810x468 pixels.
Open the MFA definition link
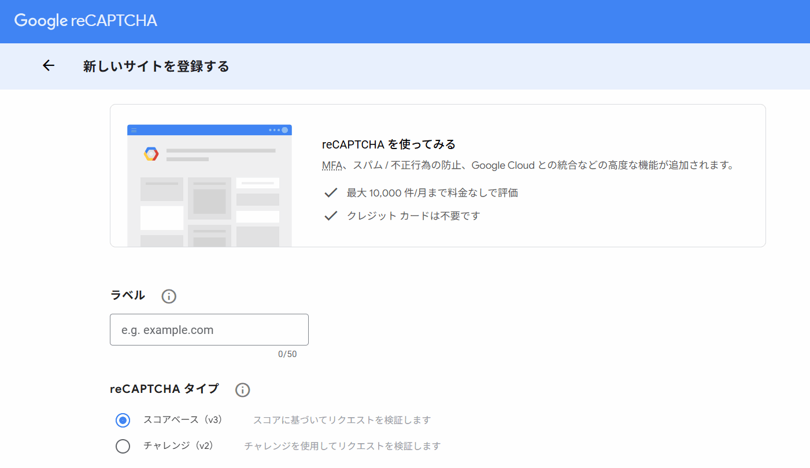tap(332, 165)
